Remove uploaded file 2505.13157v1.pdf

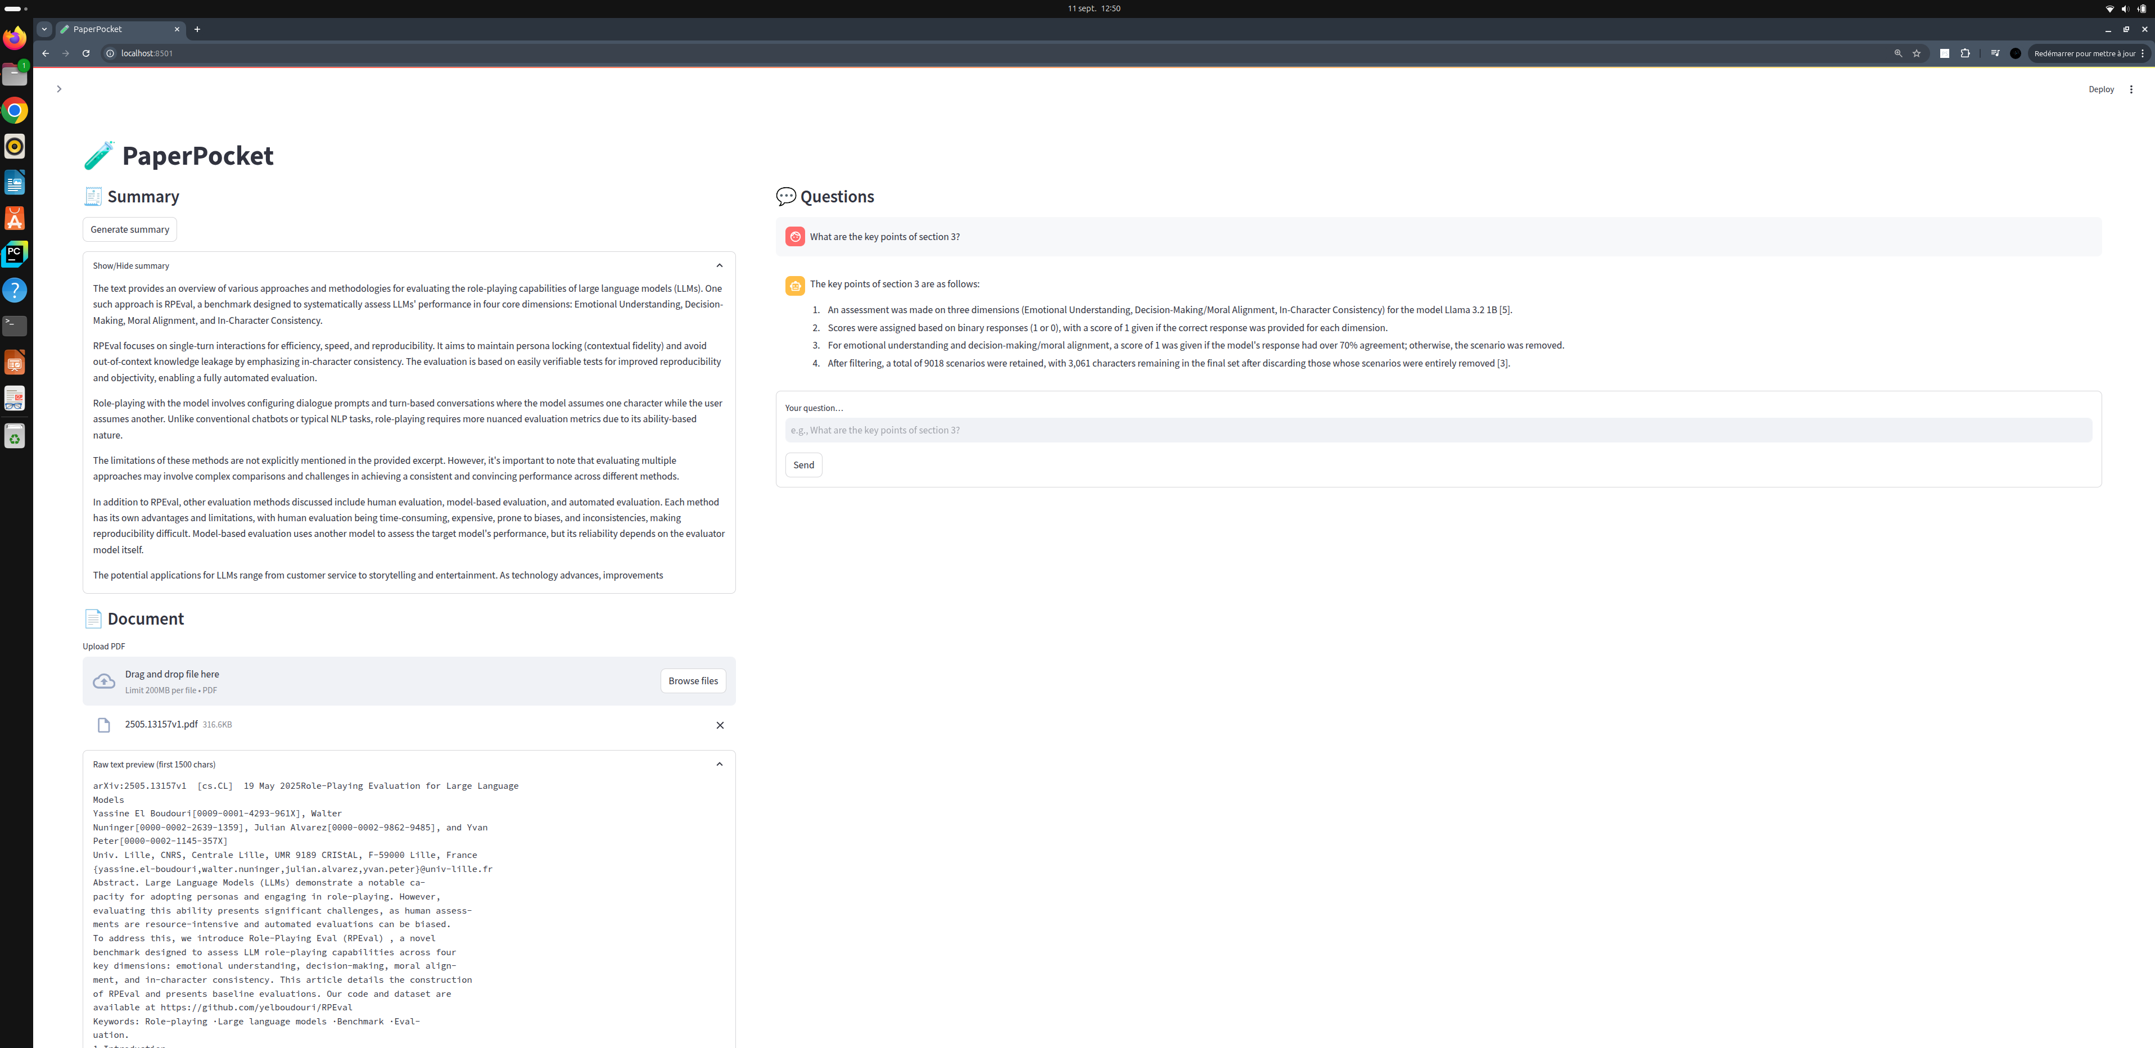(x=720, y=725)
